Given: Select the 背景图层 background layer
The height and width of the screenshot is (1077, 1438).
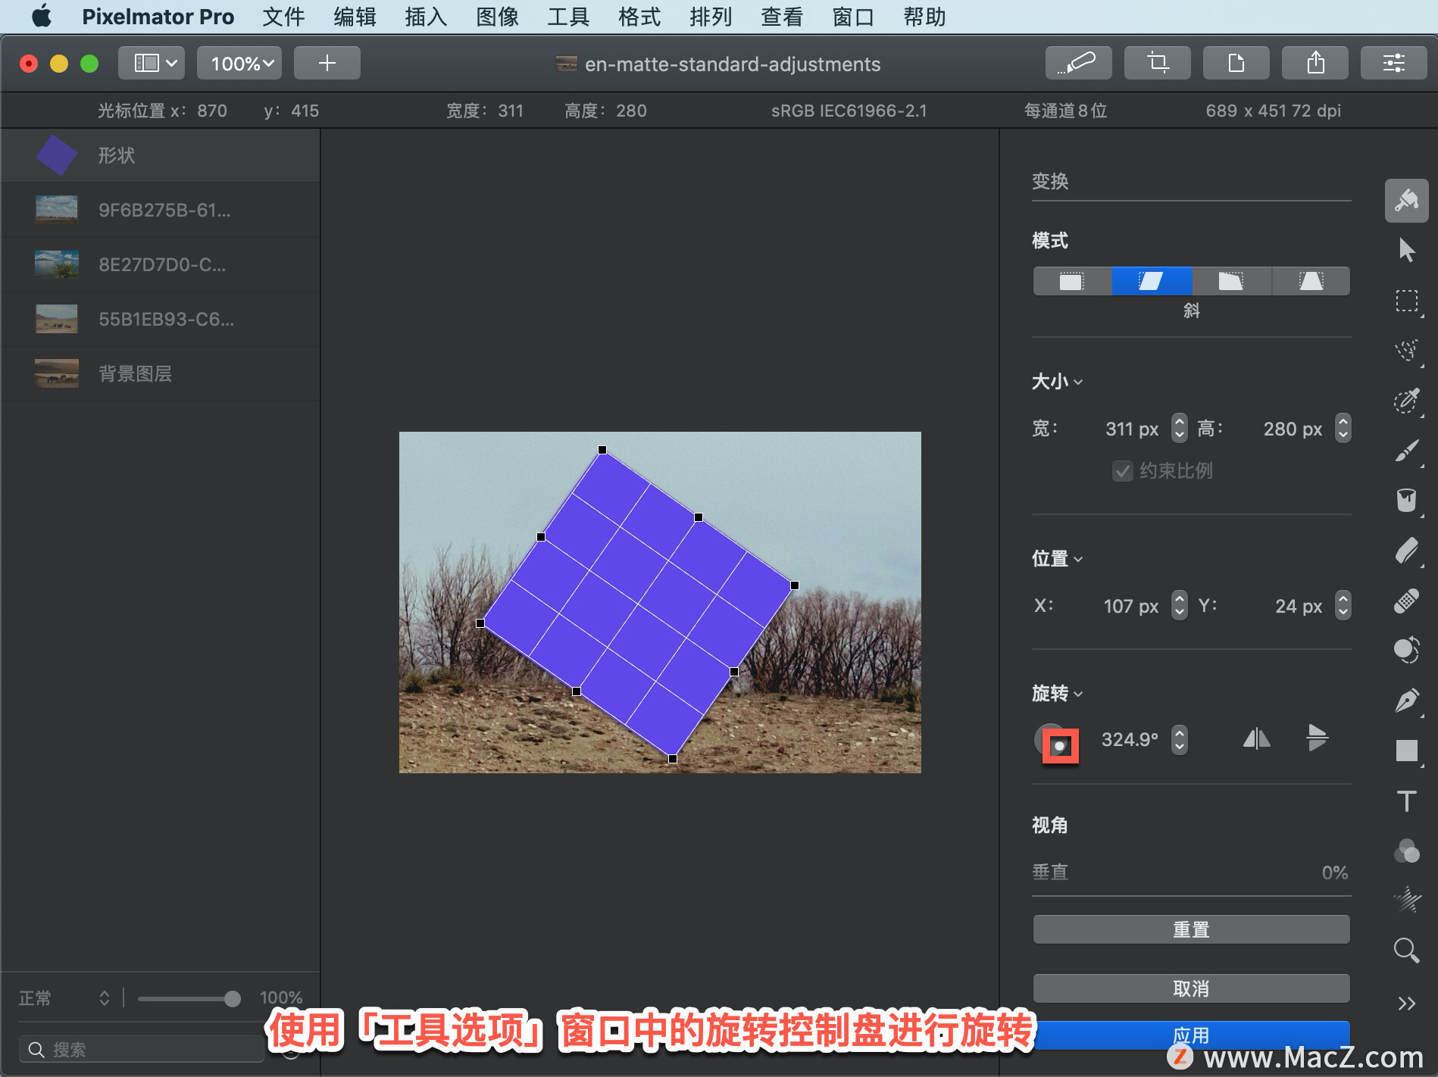Looking at the screenshot, I should 161,373.
